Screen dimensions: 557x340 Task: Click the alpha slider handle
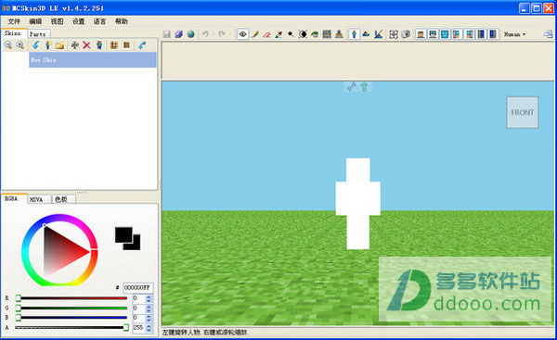(x=125, y=328)
